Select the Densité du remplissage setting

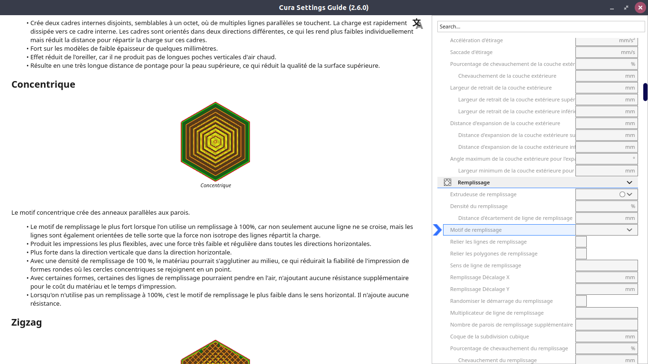pos(479,206)
